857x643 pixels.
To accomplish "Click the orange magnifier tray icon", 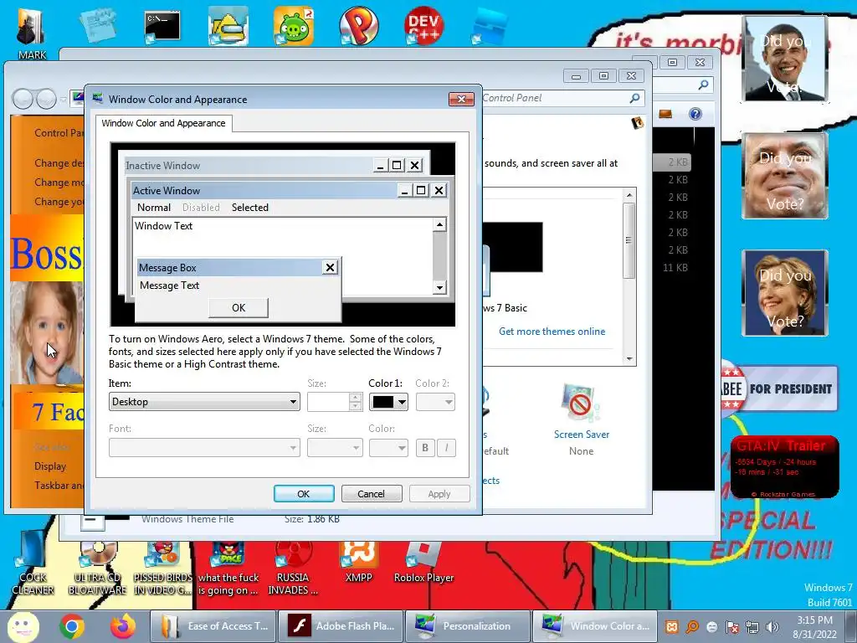I will (x=692, y=626).
